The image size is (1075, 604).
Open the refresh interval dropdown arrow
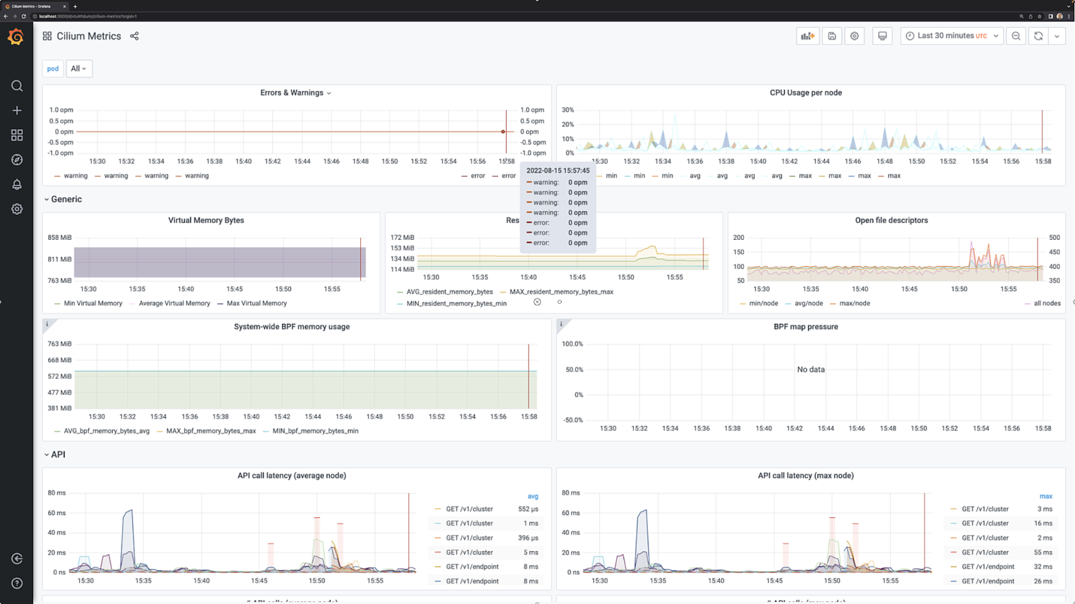tap(1057, 36)
